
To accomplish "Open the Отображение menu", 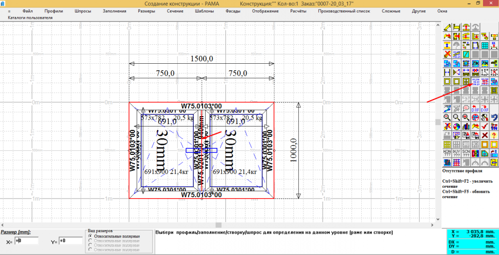I will point(265,11).
